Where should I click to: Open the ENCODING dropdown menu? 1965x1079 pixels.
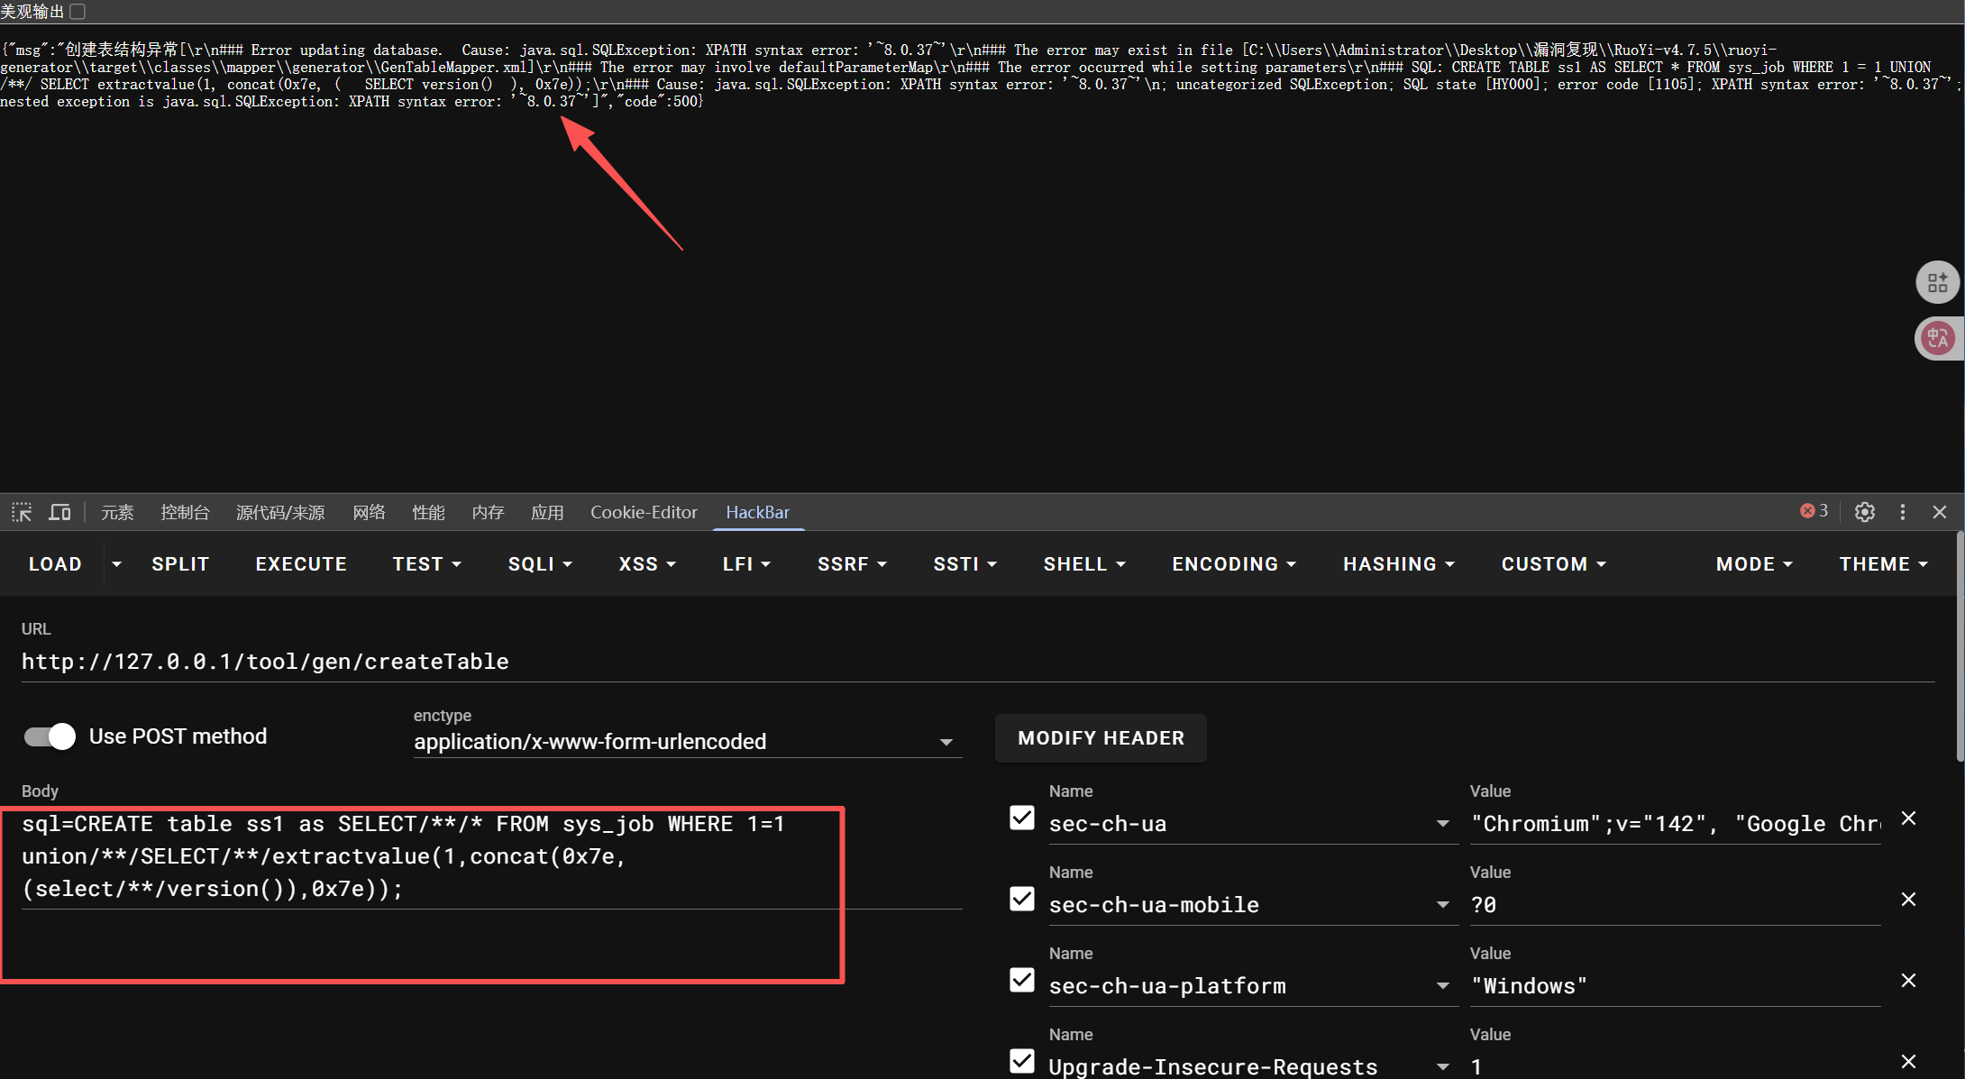coord(1233,564)
